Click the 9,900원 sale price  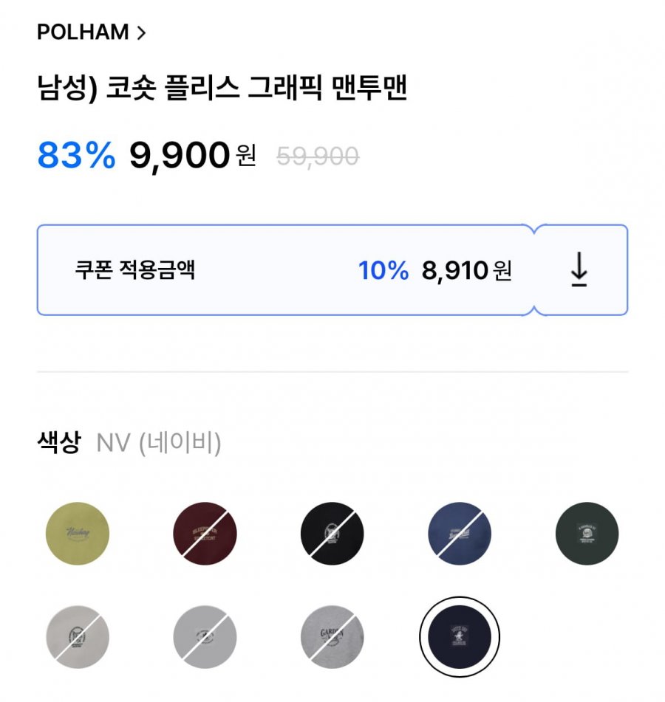coord(192,155)
